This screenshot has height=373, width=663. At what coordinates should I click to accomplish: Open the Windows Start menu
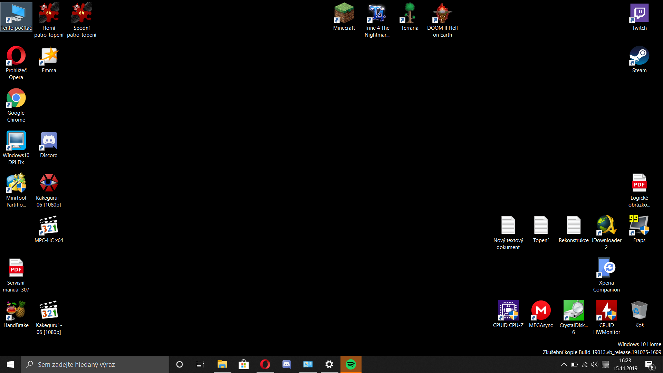point(10,364)
